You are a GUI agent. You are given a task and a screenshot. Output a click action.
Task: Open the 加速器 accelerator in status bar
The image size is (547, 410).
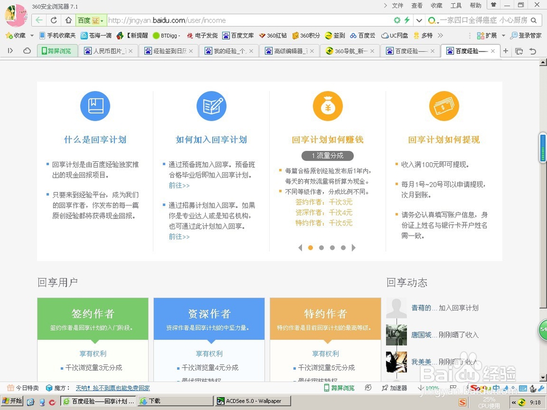pyautogui.click(x=394, y=388)
